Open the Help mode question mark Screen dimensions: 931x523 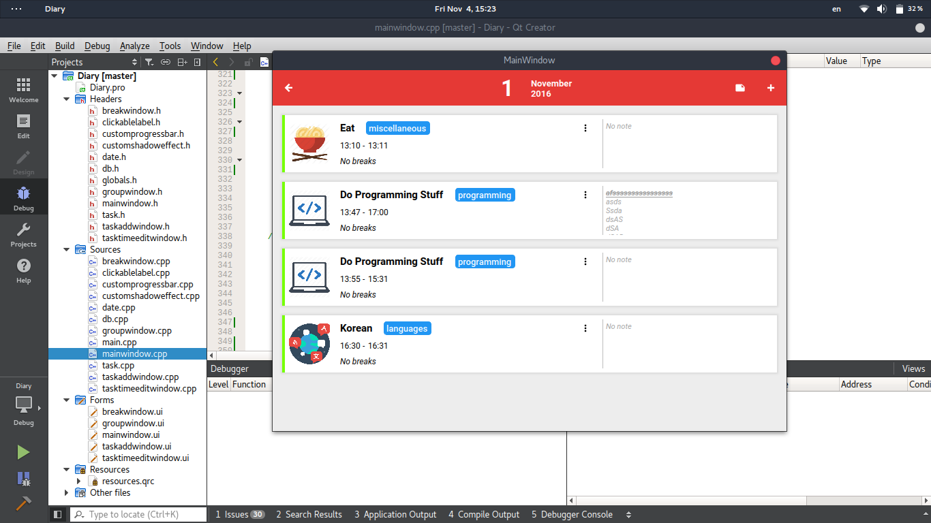(23, 270)
